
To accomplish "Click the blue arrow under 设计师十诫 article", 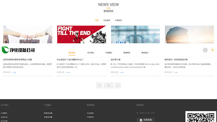I will point(122,72).
